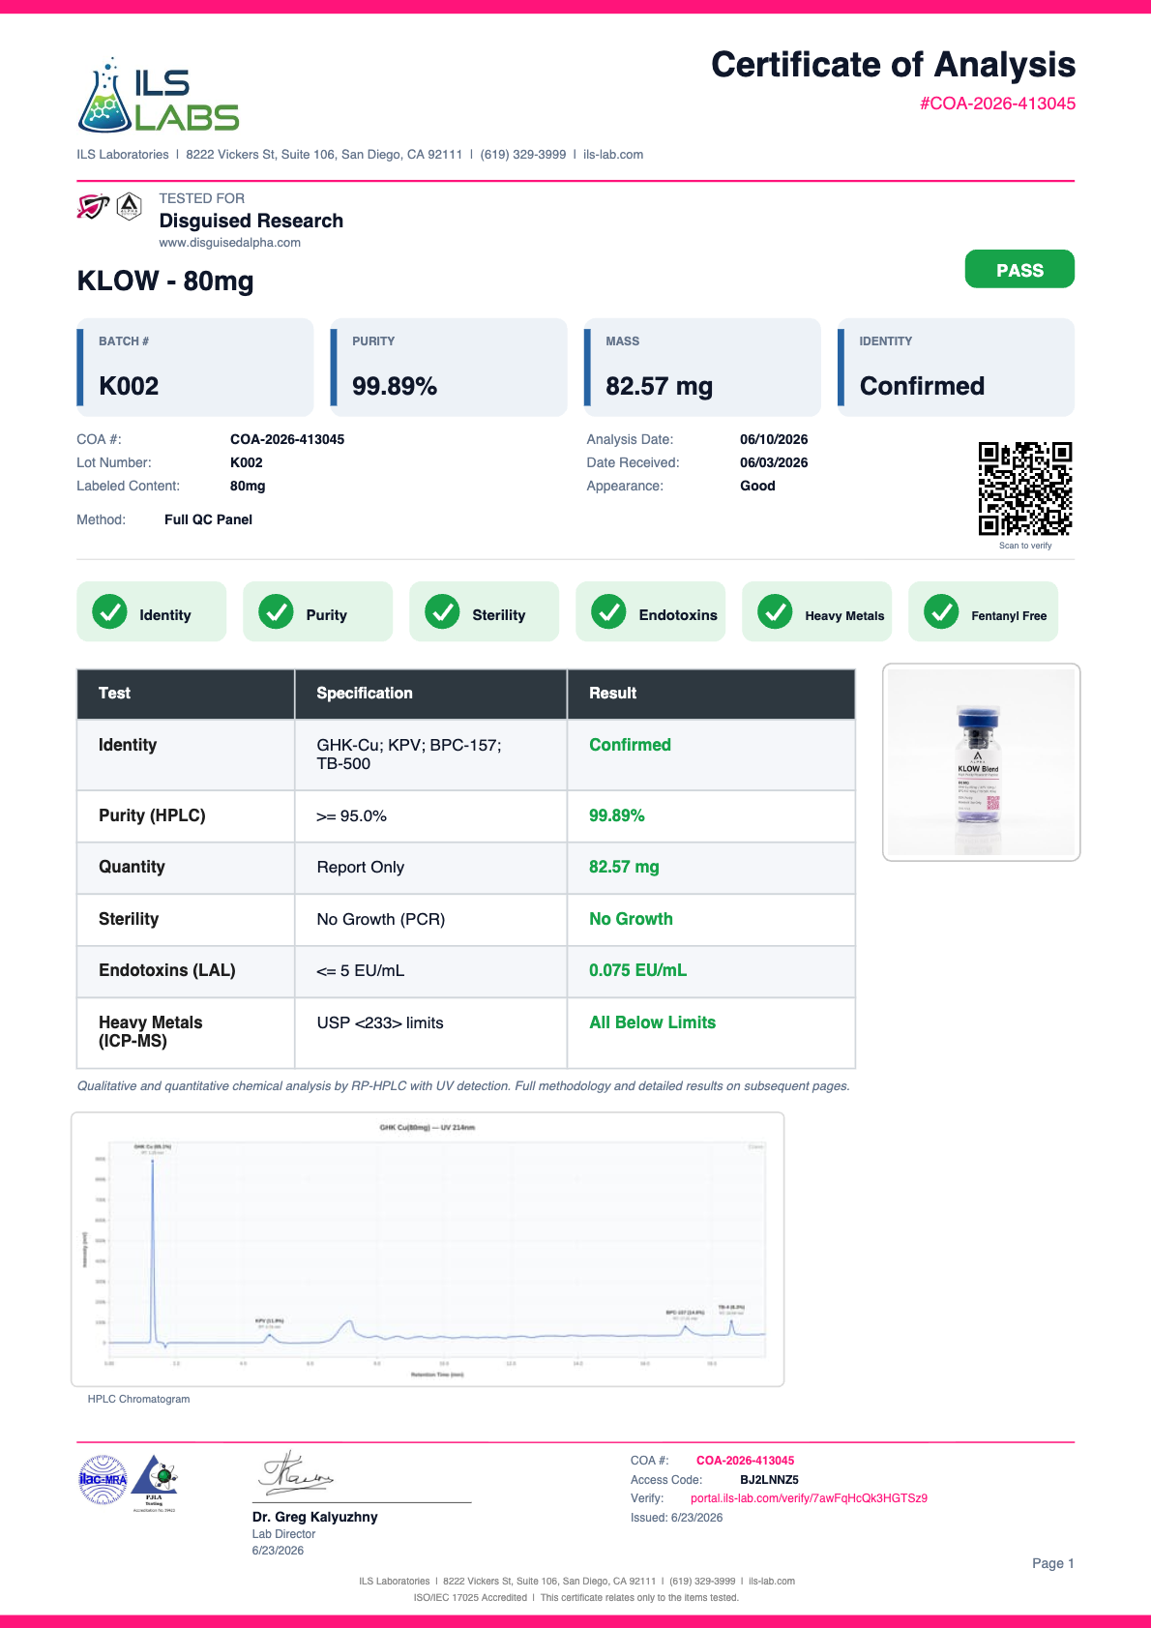Click the Scan to verify caption

[1025, 546]
